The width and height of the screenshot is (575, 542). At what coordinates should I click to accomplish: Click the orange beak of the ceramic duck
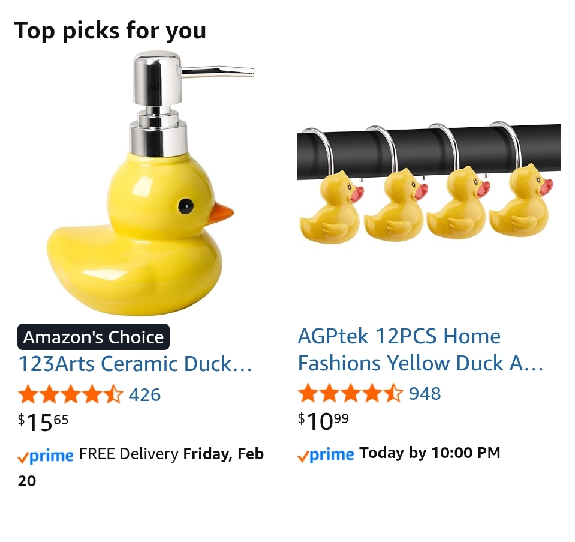point(221,212)
